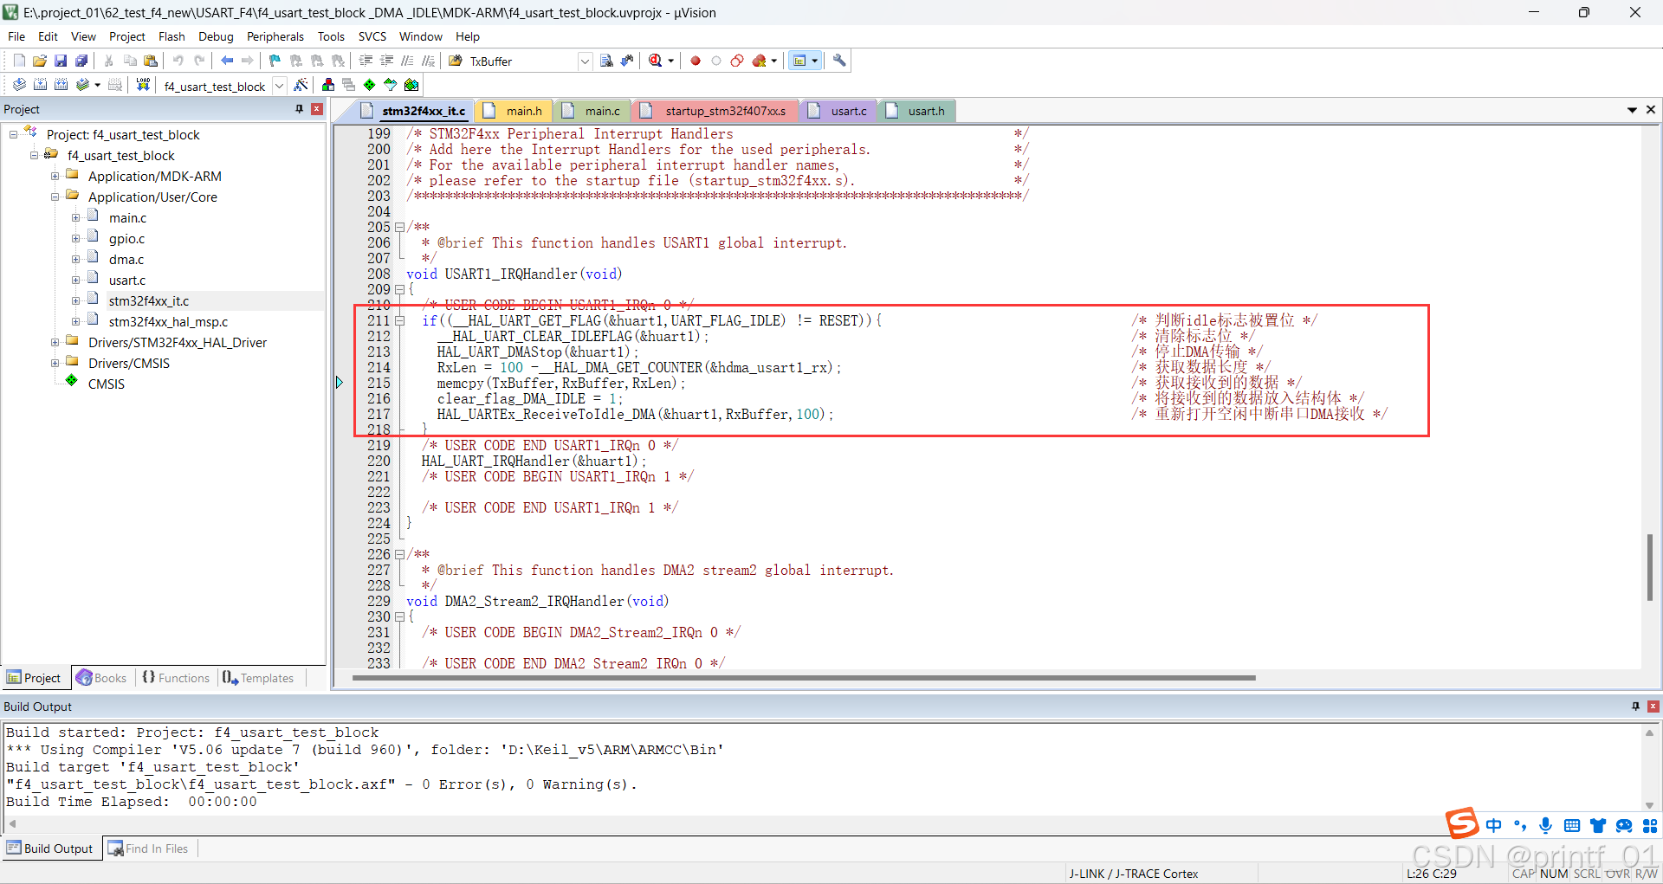Open the Flash menu
1663x884 pixels.
[171, 36]
